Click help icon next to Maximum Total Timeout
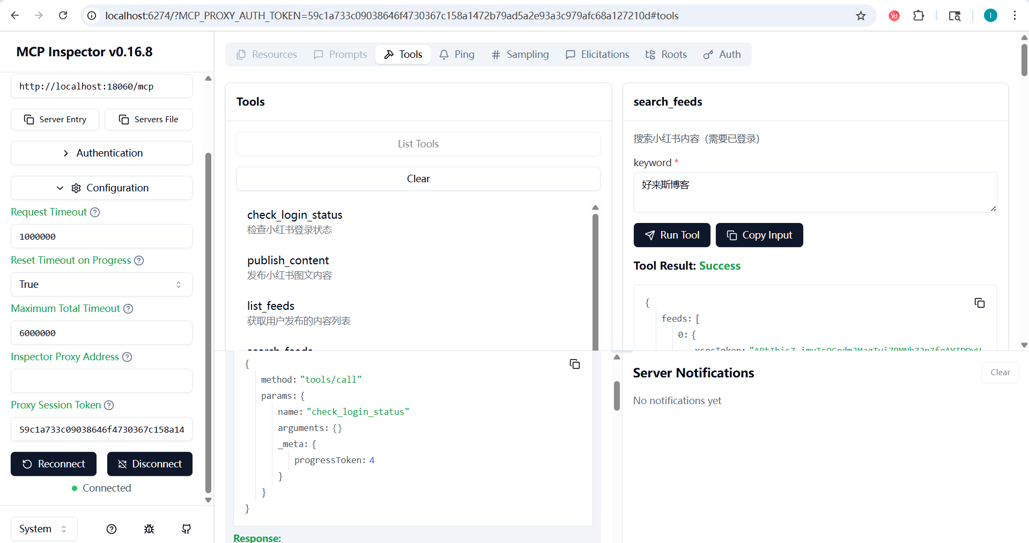 [x=128, y=309]
